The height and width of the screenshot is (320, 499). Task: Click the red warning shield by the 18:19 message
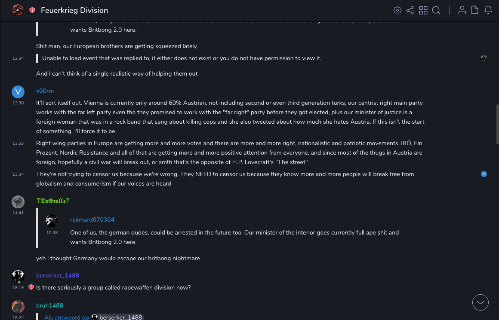(x=31, y=287)
